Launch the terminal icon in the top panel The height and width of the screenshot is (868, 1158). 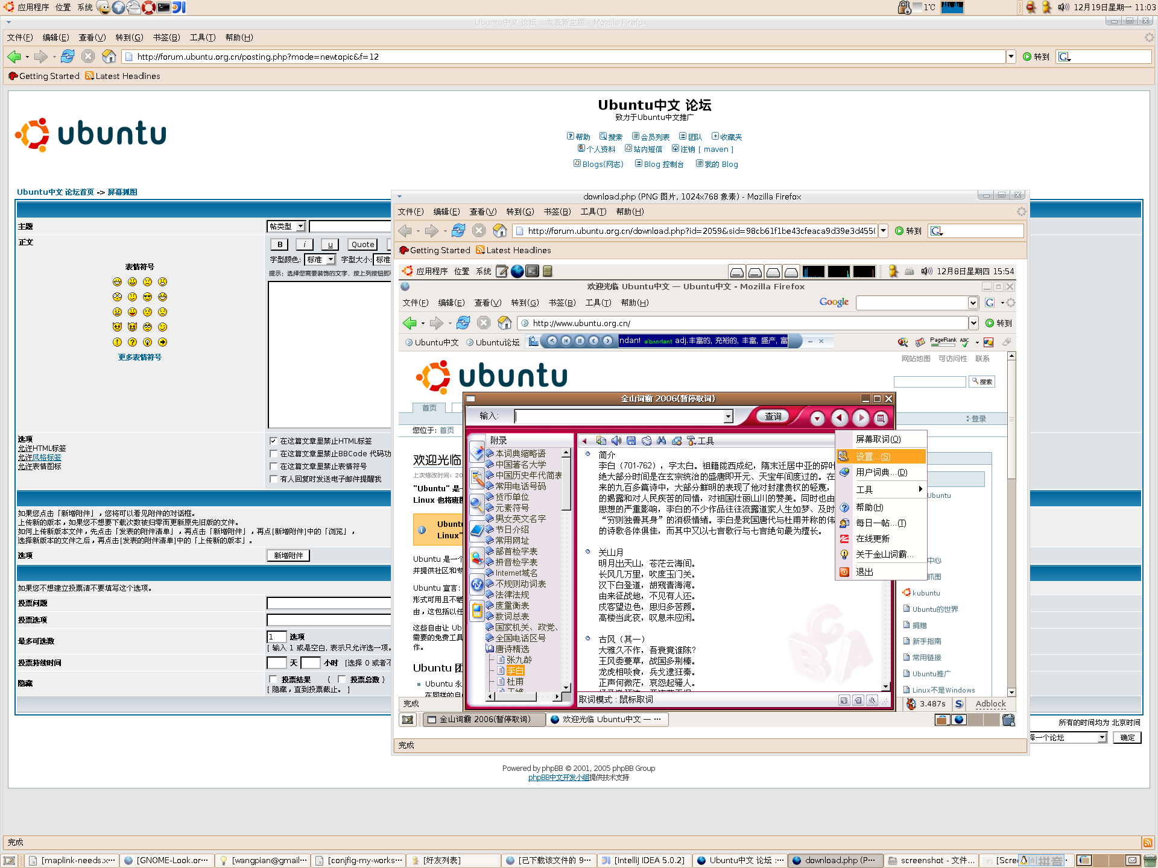(x=163, y=7)
